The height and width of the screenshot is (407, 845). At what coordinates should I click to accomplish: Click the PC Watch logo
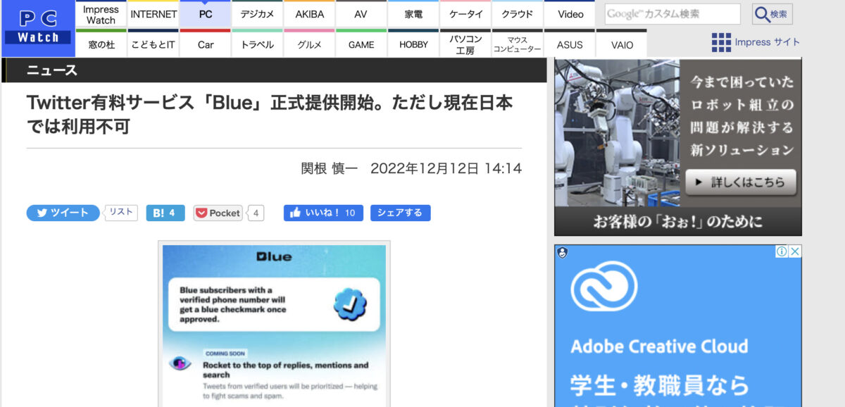point(38,28)
